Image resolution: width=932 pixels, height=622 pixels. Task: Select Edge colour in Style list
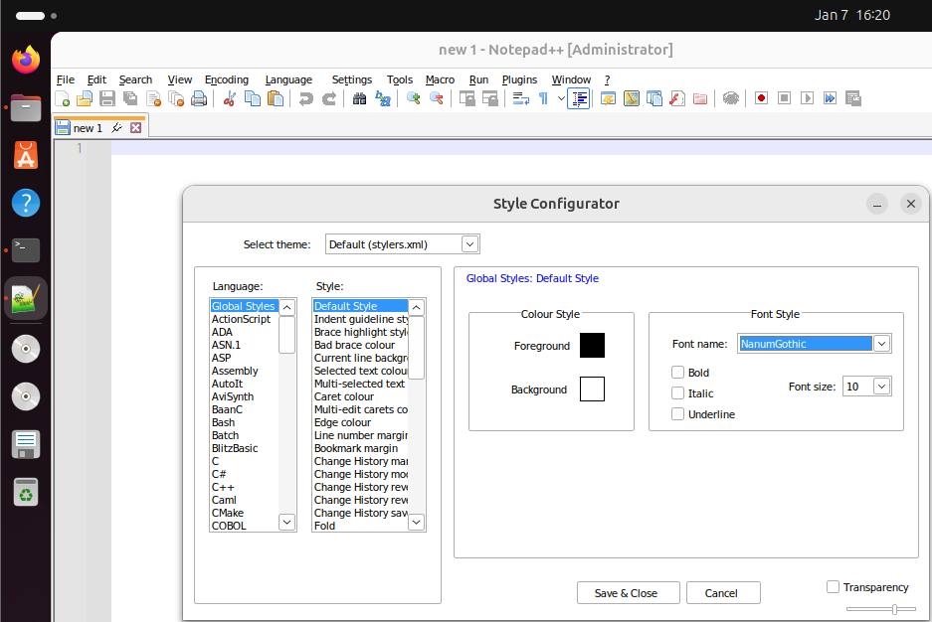tap(343, 422)
